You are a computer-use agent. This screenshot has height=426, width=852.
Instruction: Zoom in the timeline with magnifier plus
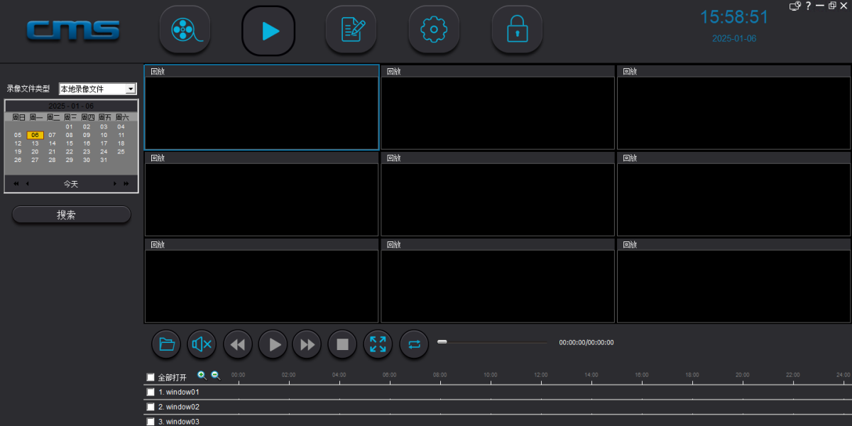click(202, 375)
